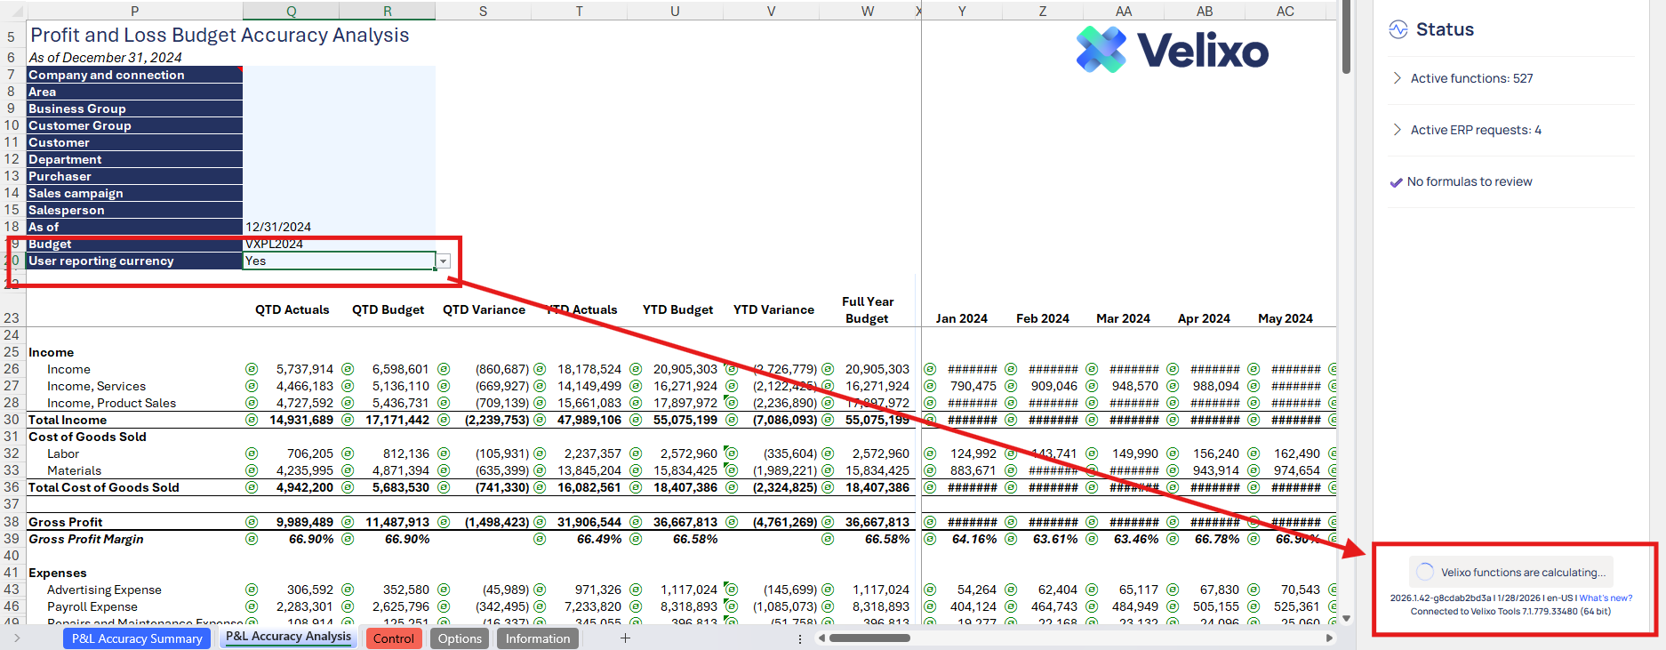
Task: Click the Velixo icon before Gross Profit QTD Budget
Action: point(348,522)
